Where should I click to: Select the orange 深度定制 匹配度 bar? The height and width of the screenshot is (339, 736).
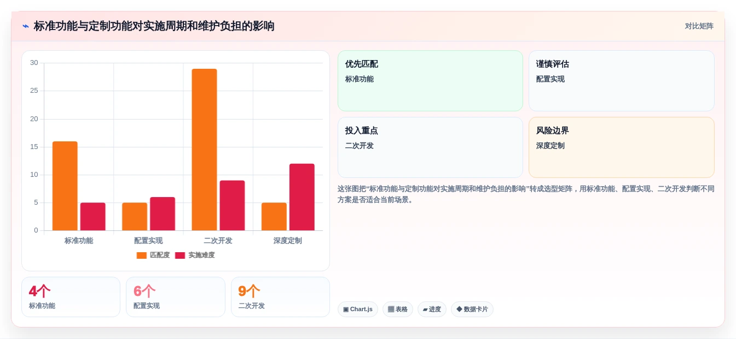274,216
